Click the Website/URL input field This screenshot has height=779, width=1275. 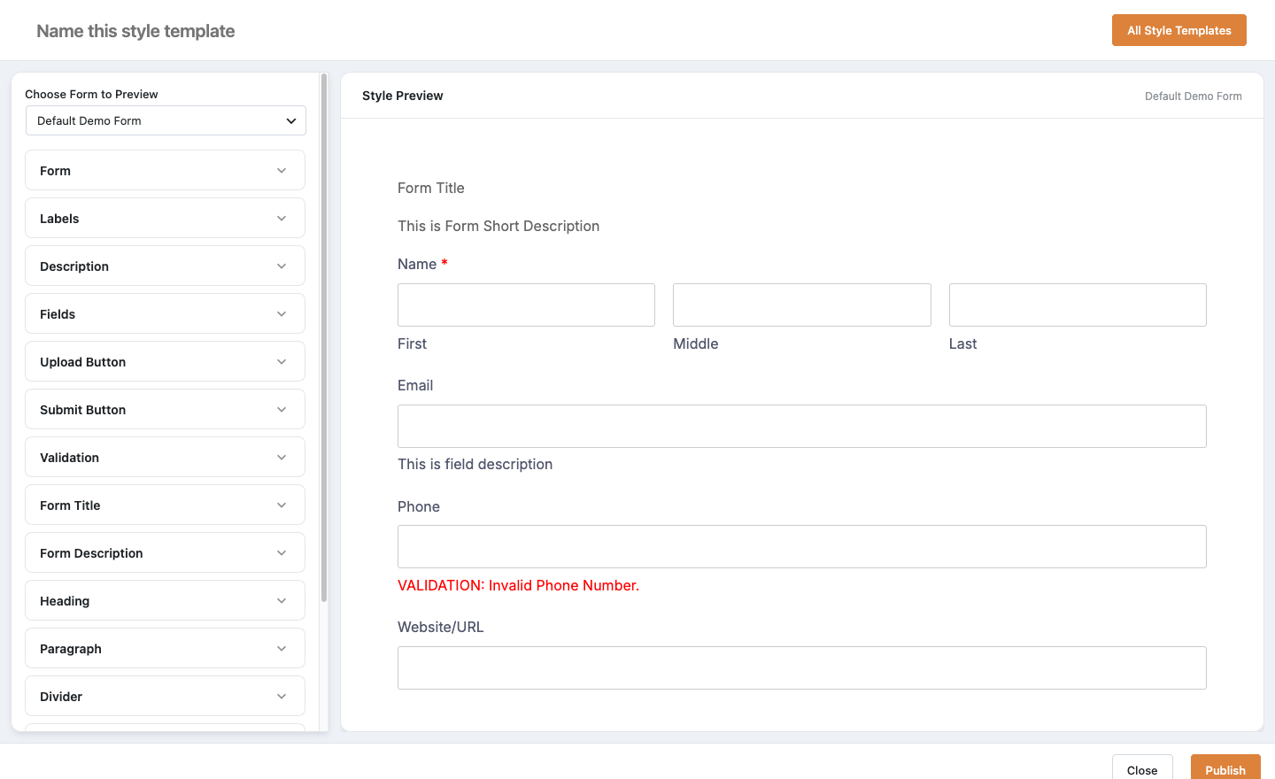coord(802,667)
